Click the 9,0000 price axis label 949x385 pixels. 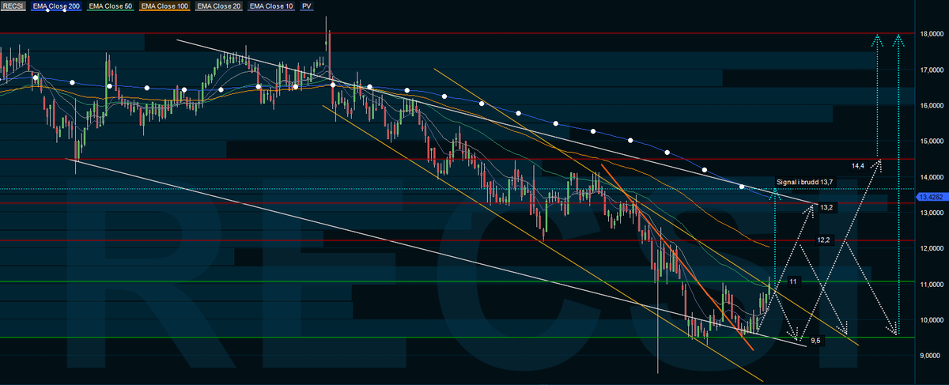[931, 356]
